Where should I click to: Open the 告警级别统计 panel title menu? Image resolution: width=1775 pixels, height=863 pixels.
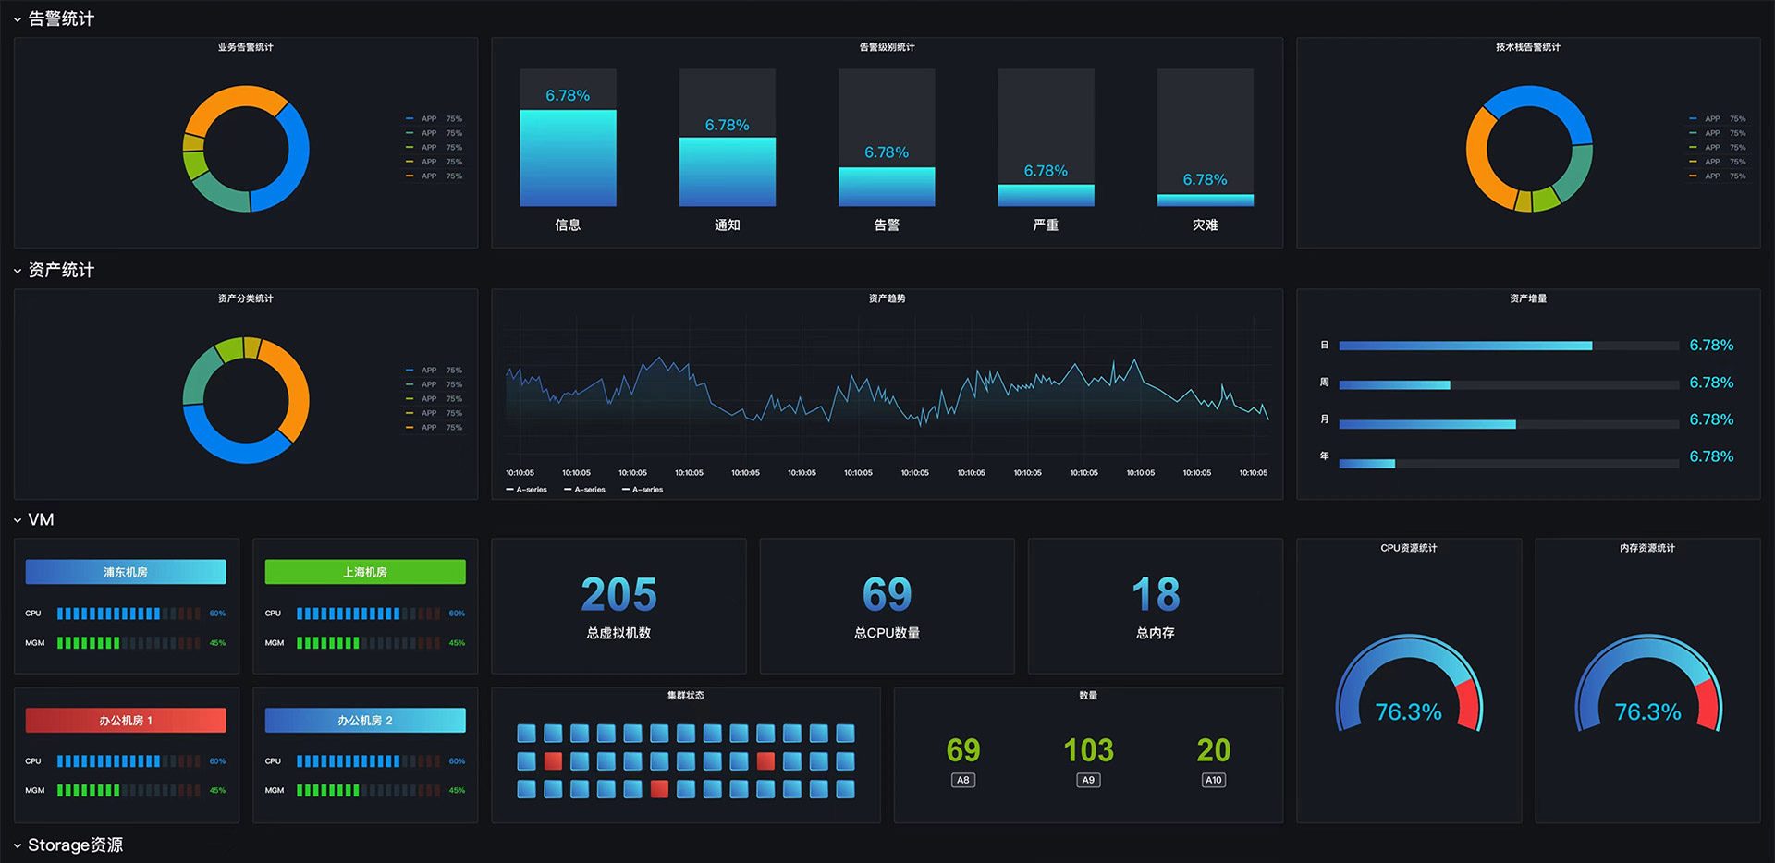[887, 47]
